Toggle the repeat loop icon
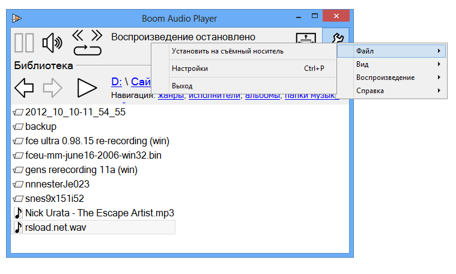Image resolution: width=456 pixels, height=274 pixels. pyautogui.click(x=87, y=50)
